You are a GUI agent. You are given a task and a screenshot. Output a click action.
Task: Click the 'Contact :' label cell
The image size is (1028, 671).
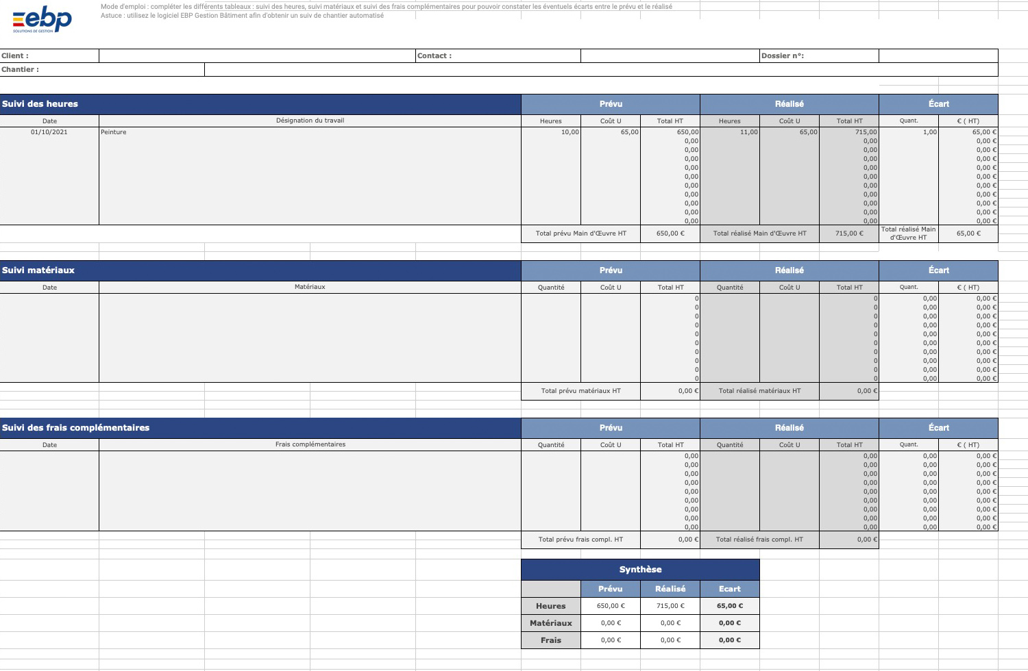click(x=498, y=56)
